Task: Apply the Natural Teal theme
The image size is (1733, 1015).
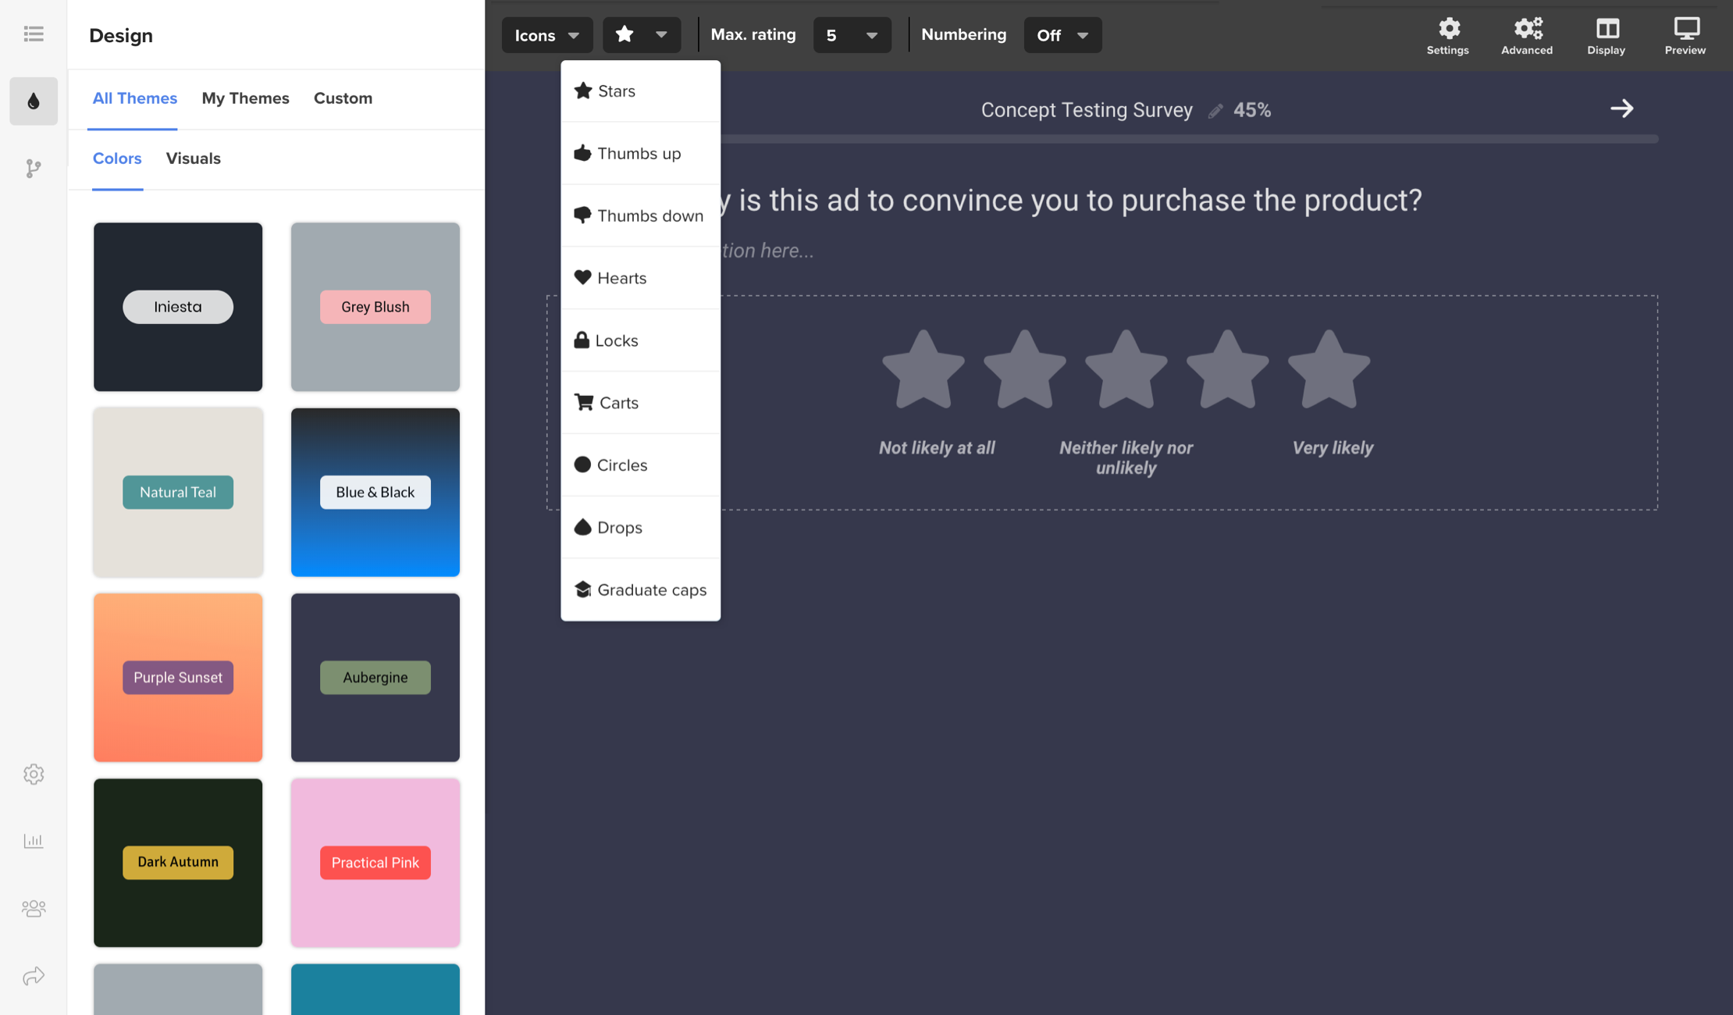Action: click(x=178, y=492)
